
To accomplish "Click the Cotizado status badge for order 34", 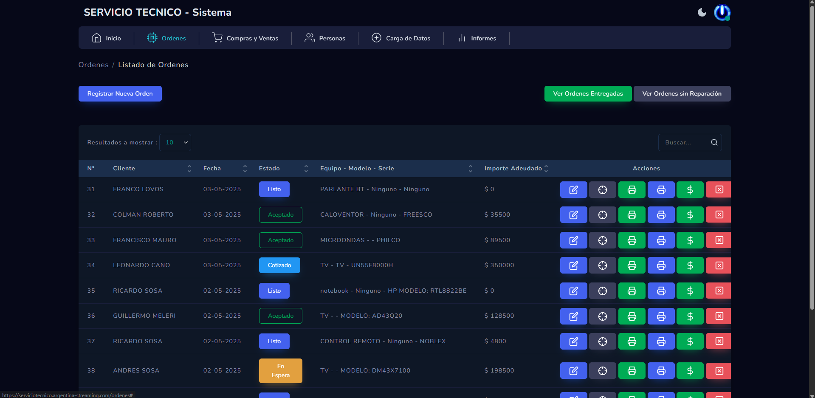I will click(279, 265).
